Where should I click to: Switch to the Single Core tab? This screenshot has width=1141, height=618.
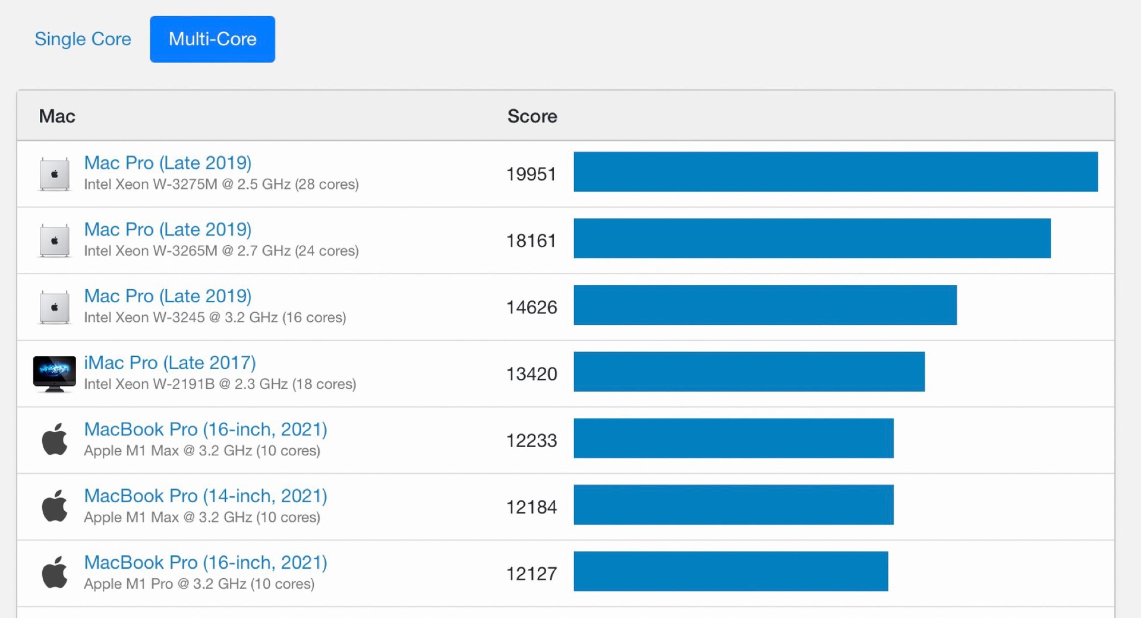83,39
